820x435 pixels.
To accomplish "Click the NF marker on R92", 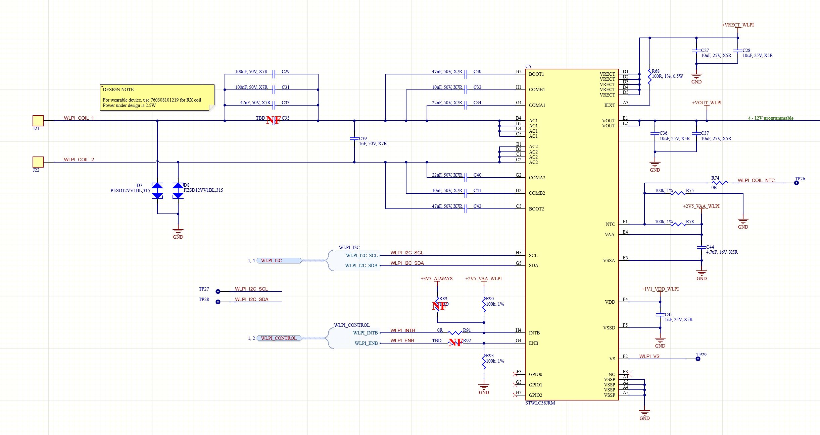I will click(x=455, y=343).
